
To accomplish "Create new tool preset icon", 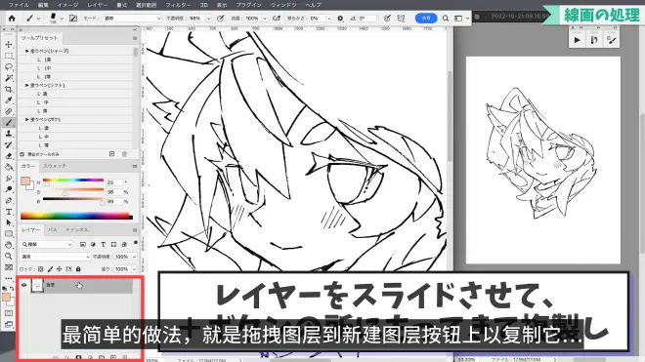I will click(x=111, y=154).
